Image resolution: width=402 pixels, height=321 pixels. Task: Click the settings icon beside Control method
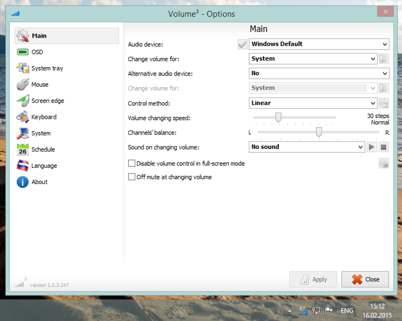coord(383,103)
